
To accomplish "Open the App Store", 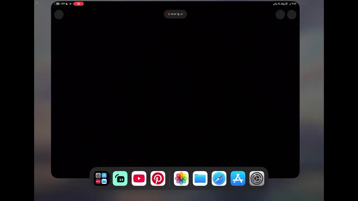I will pyautogui.click(x=238, y=178).
